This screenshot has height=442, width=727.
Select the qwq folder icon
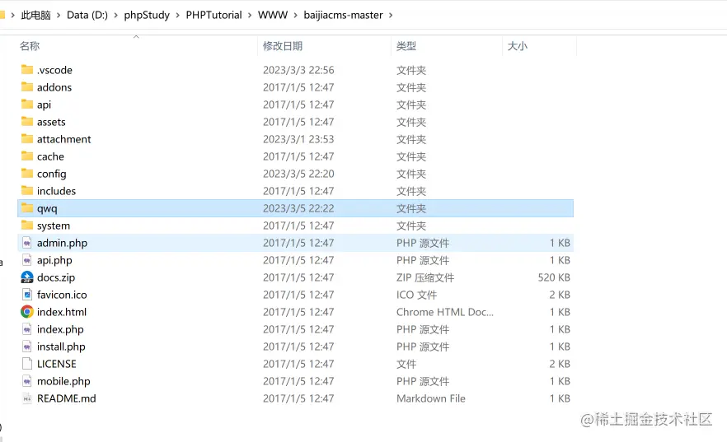click(x=27, y=208)
